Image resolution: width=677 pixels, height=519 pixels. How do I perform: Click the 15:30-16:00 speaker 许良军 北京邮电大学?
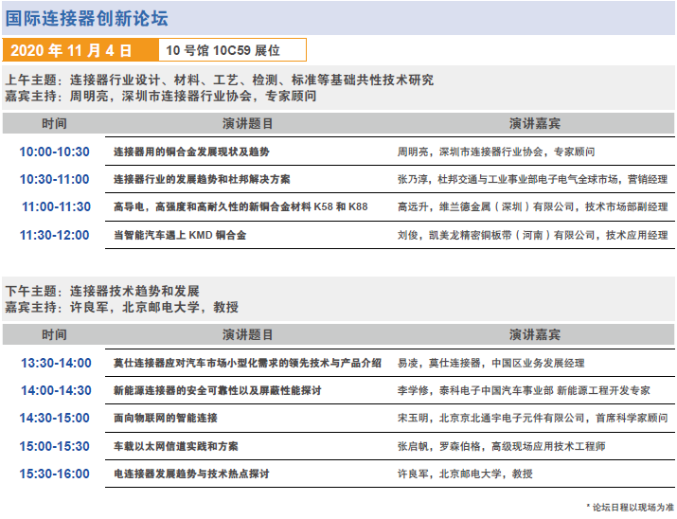[465, 474]
